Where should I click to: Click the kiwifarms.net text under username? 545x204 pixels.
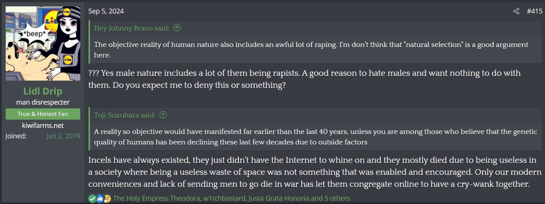(x=43, y=125)
